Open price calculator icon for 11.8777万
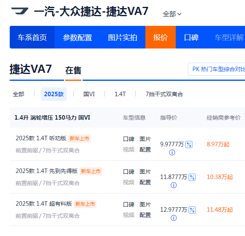Image resolution: width=245 pixels, height=236 pixels. (x=192, y=177)
